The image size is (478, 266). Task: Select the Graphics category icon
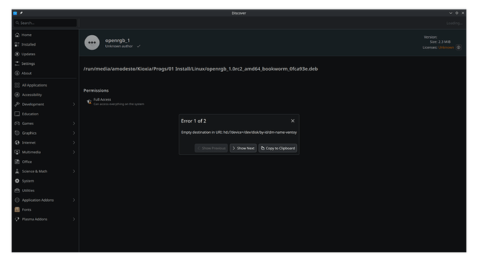[17, 133]
